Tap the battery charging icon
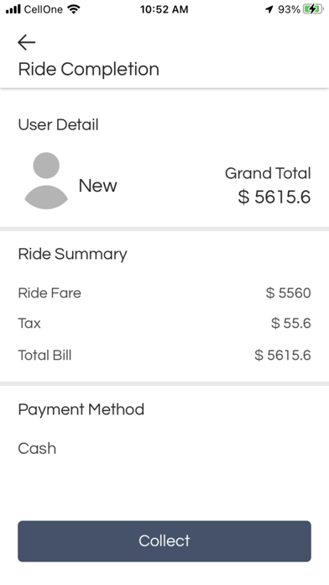The image size is (329, 585). (312, 9)
